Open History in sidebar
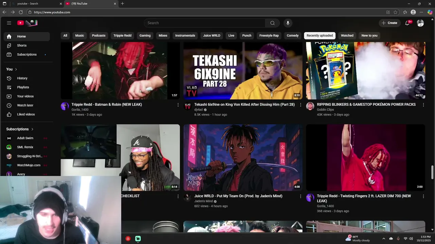Image resolution: width=435 pixels, height=244 pixels. click(27, 78)
